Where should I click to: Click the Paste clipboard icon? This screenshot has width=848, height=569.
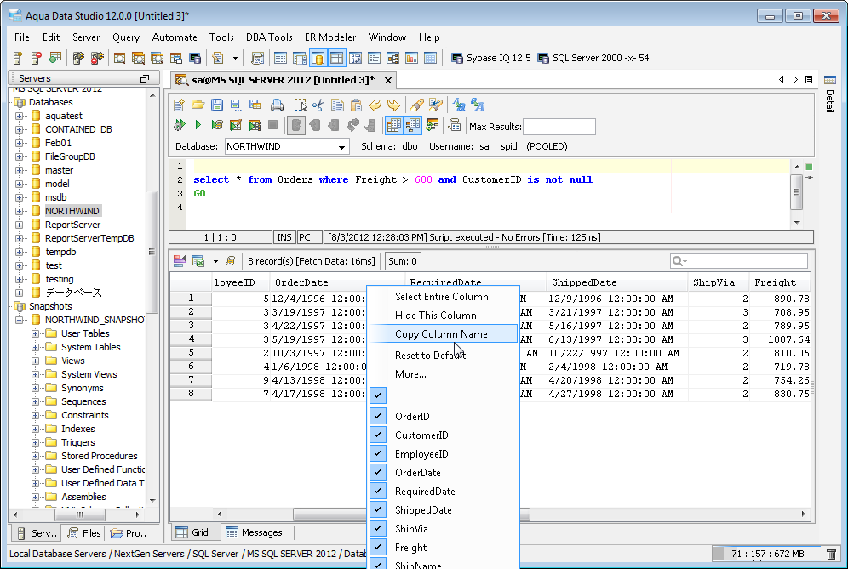point(356,105)
